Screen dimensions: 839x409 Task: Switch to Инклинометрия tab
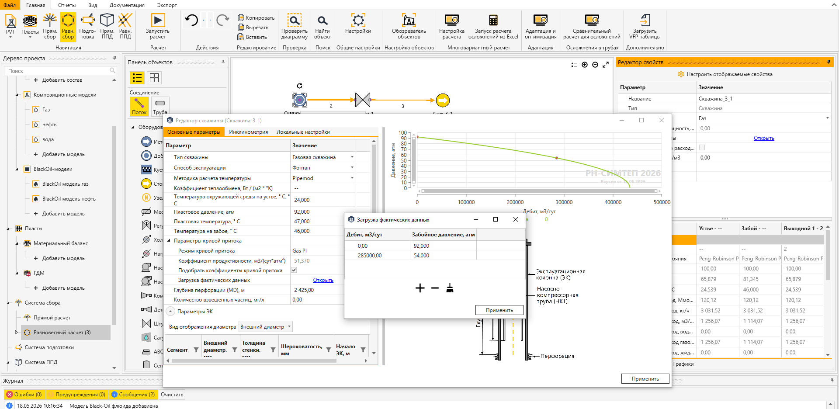(x=249, y=132)
